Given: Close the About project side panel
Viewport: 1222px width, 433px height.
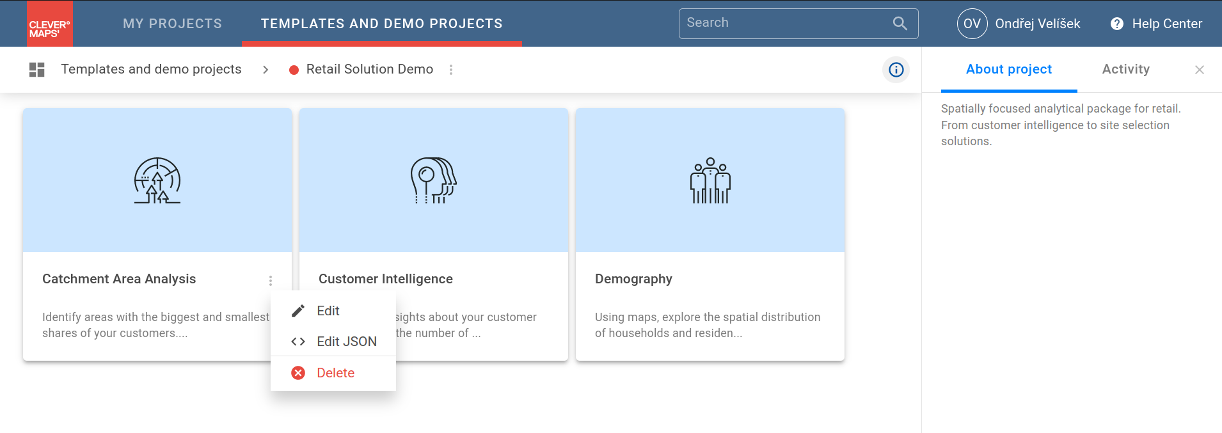Looking at the screenshot, I should tap(1199, 70).
